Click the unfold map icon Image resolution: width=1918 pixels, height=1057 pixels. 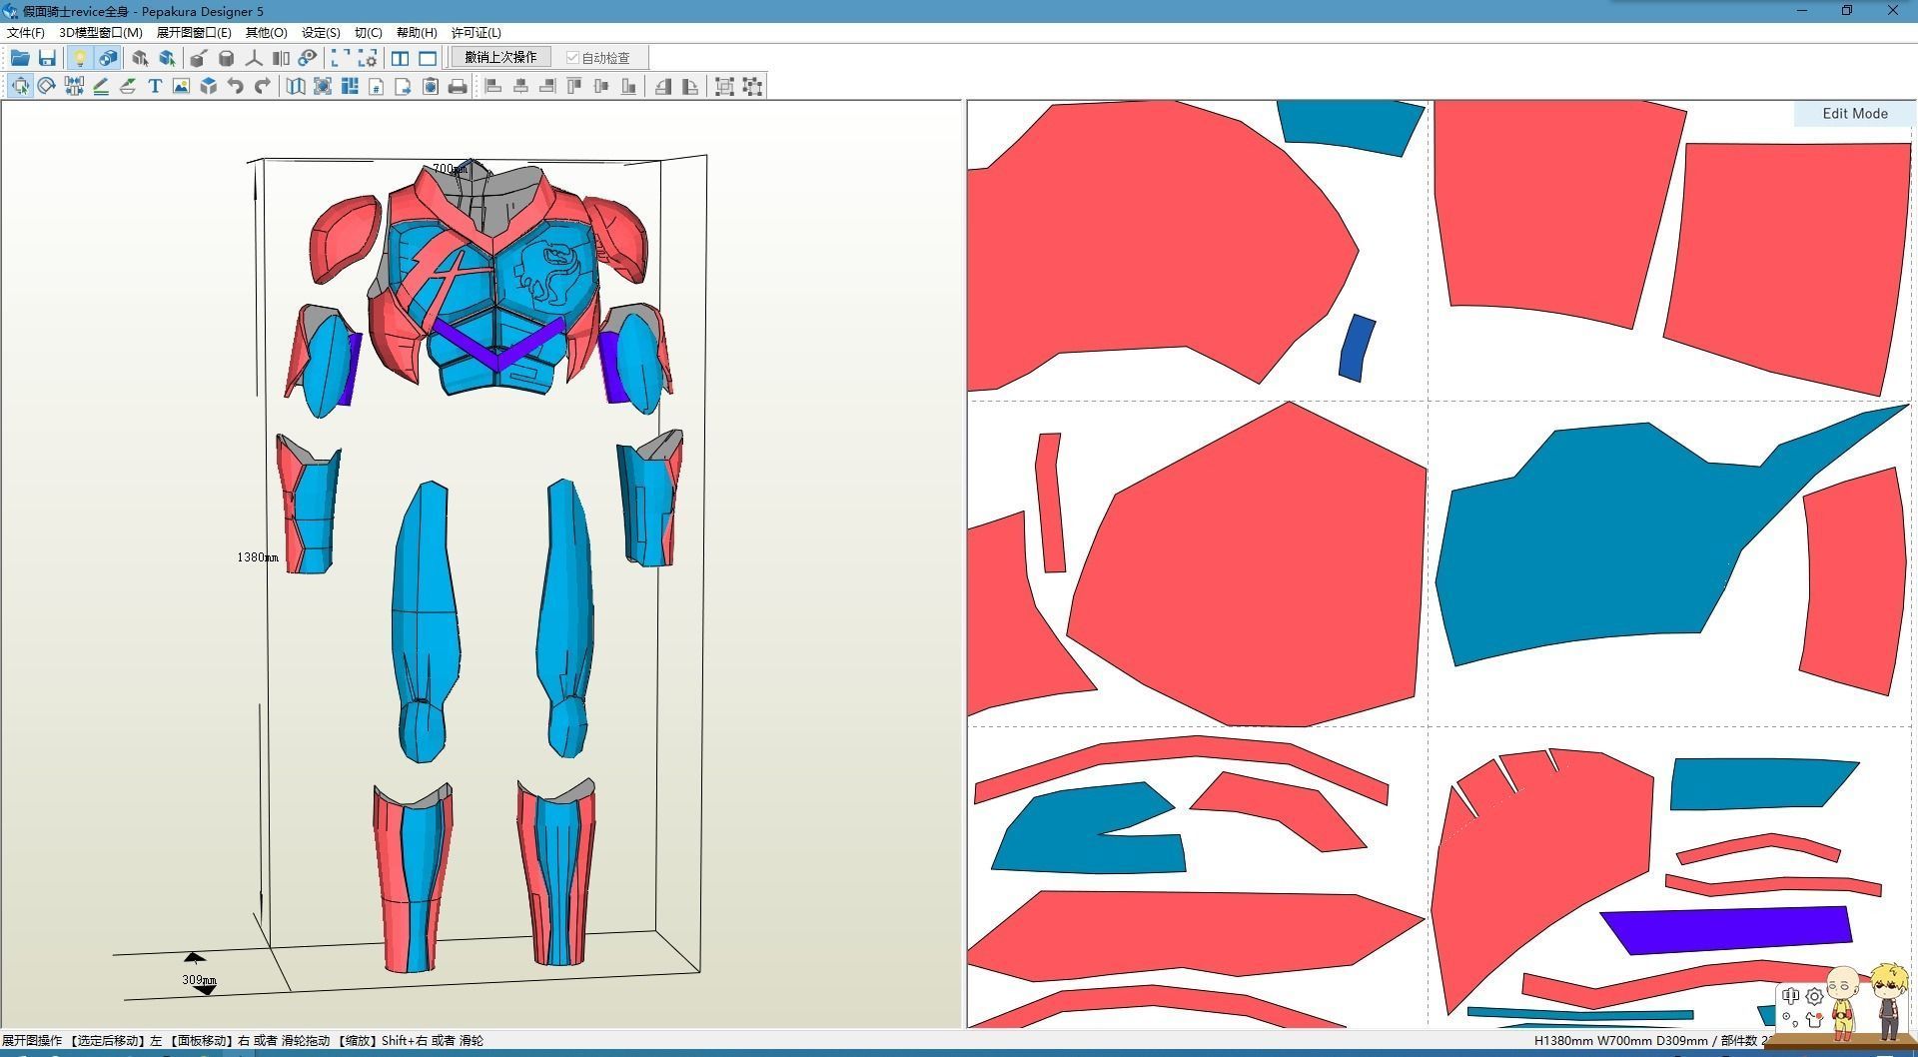click(296, 86)
